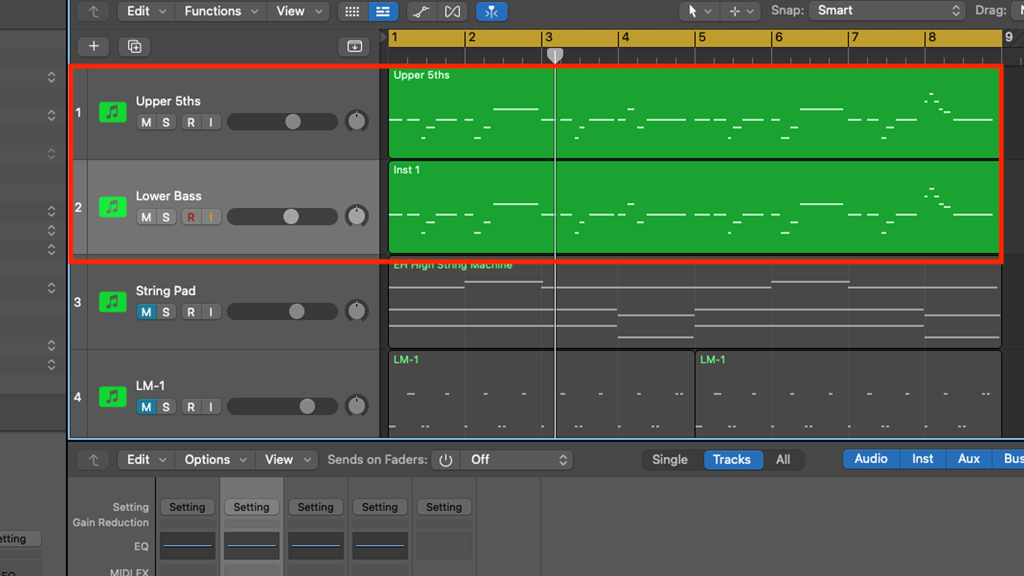The height and width of the screenshot is (576, 1024).
Task: Unmute the String Pad track
Action: click(x=146, y=312)
